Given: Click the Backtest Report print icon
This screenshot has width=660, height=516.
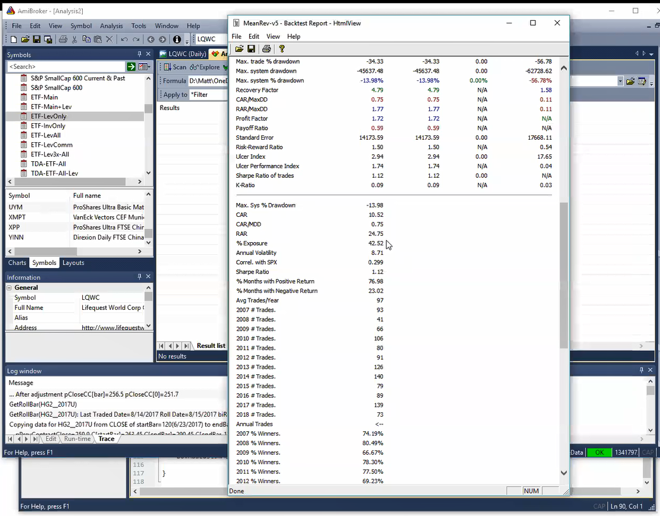Looking at the screenshot, I should click(266, 49).
